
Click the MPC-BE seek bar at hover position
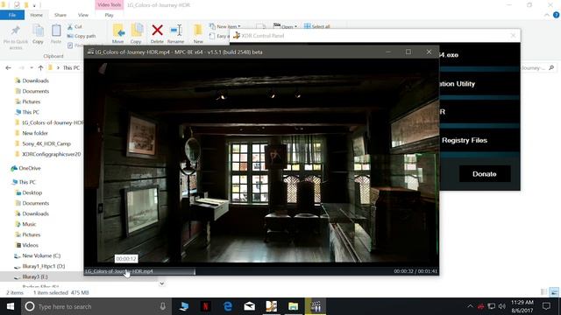(x=126, y=271)
